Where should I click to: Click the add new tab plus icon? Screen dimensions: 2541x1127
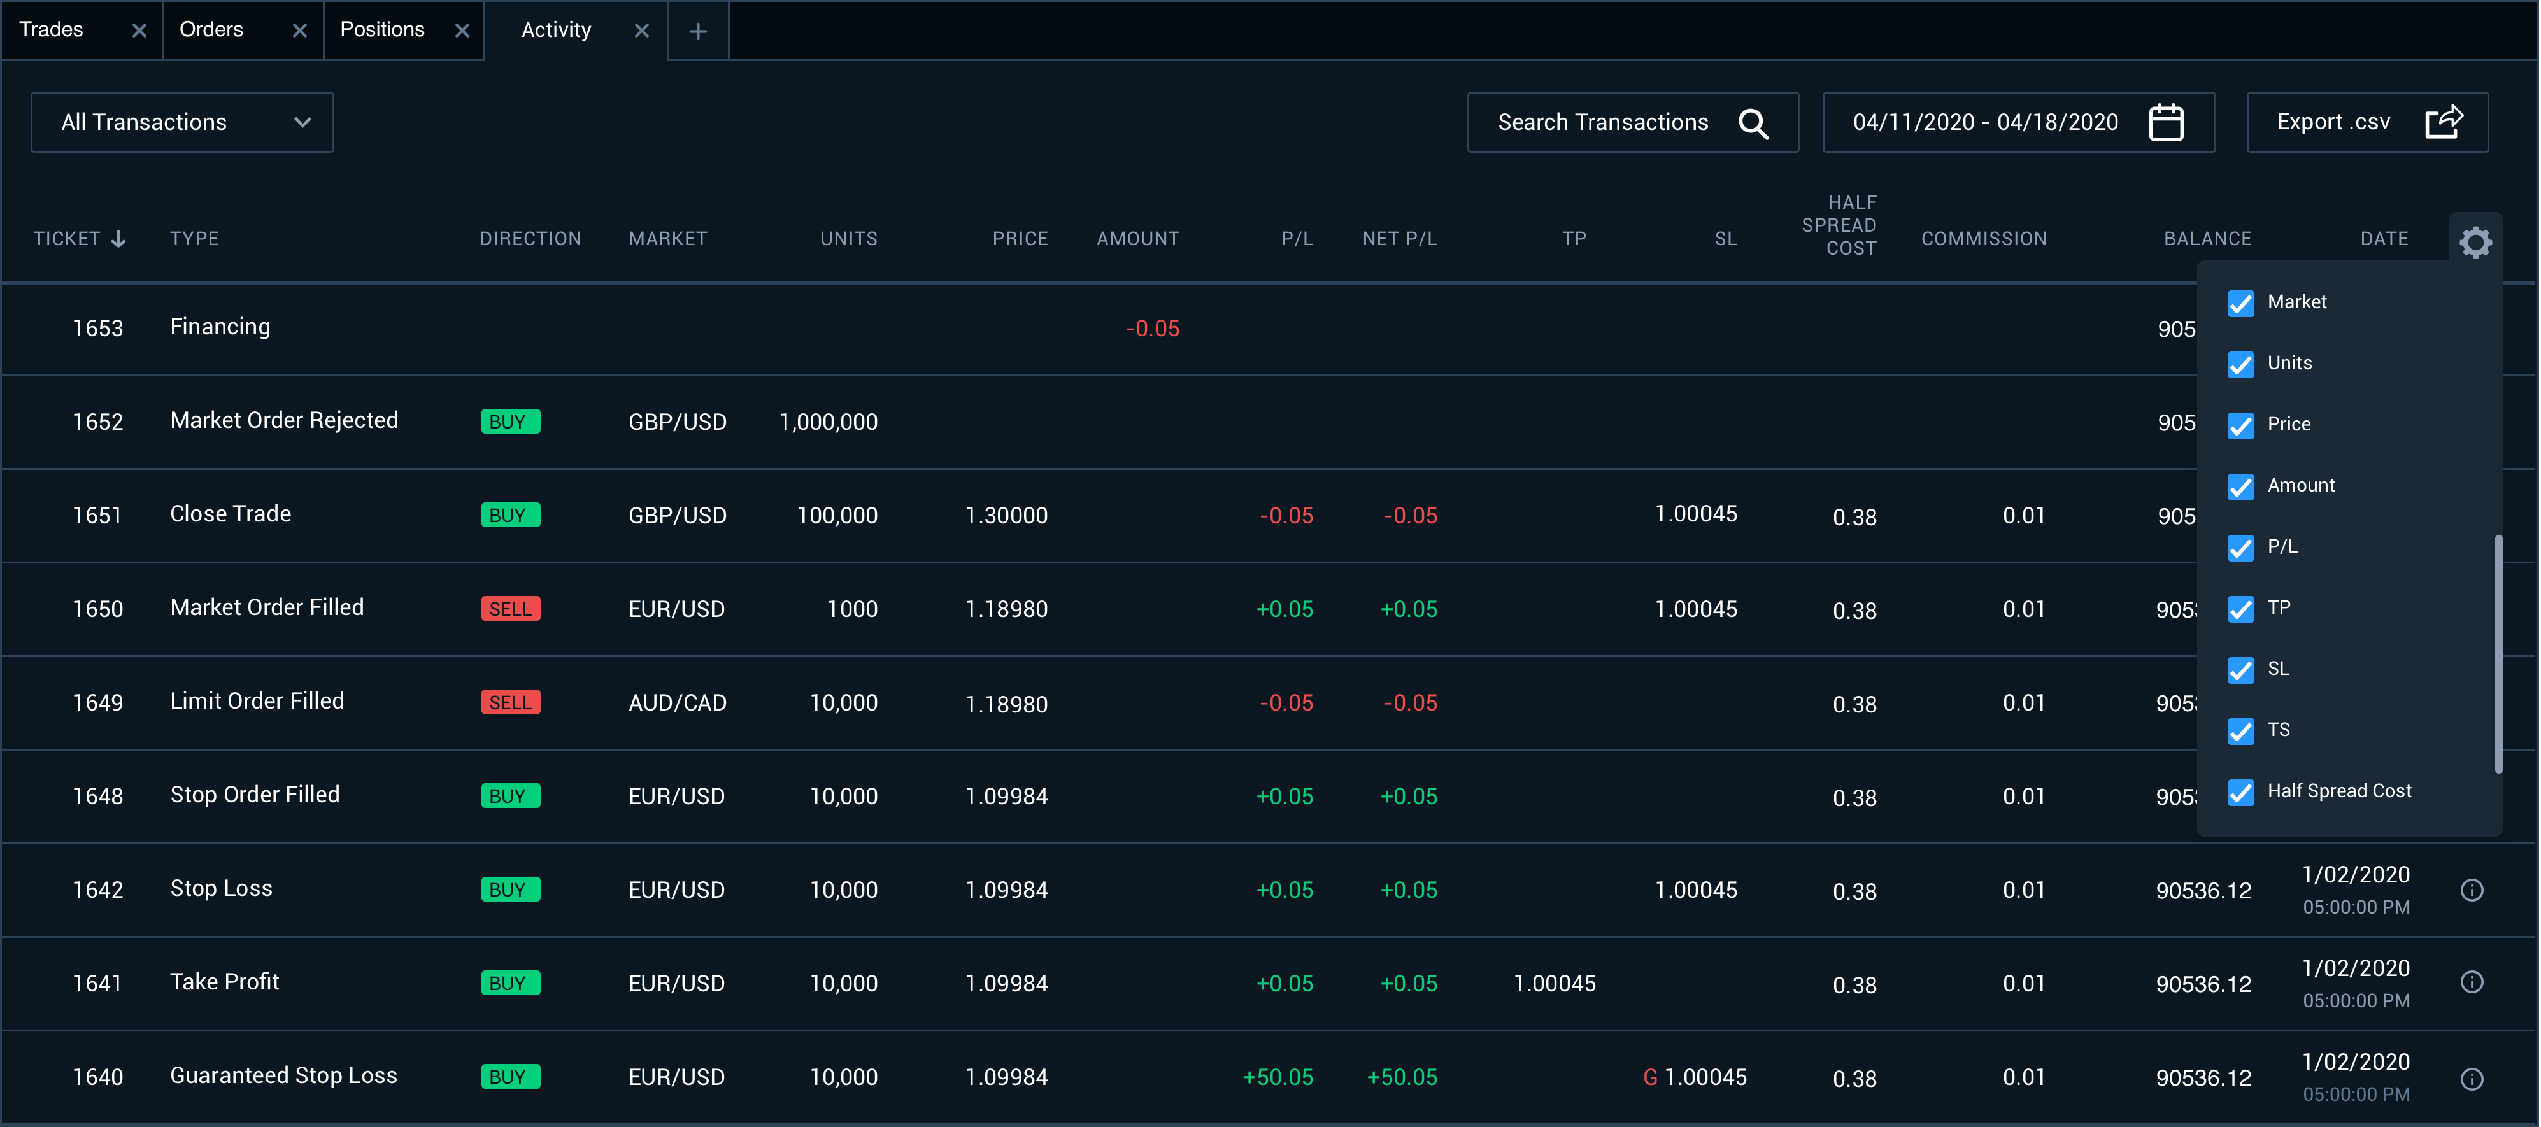(x=697, y=32)
